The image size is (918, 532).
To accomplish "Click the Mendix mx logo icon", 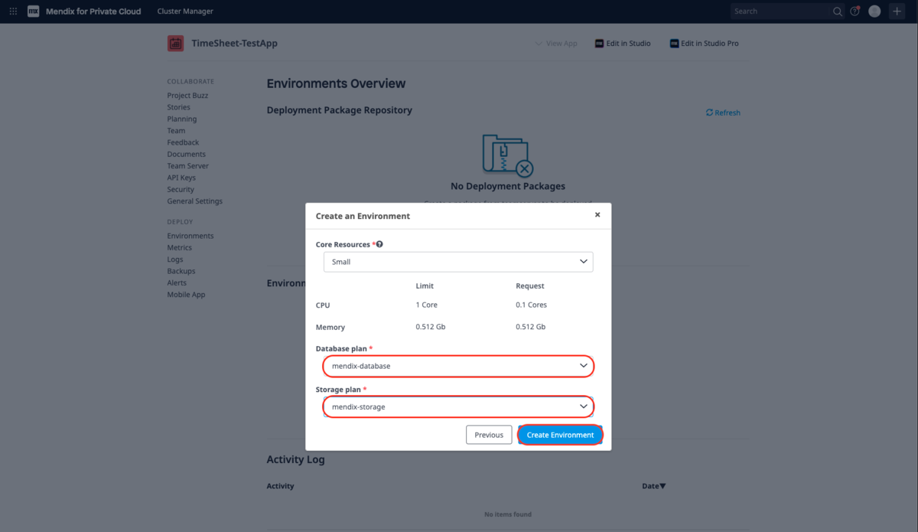I will click(x=33, y=11).
